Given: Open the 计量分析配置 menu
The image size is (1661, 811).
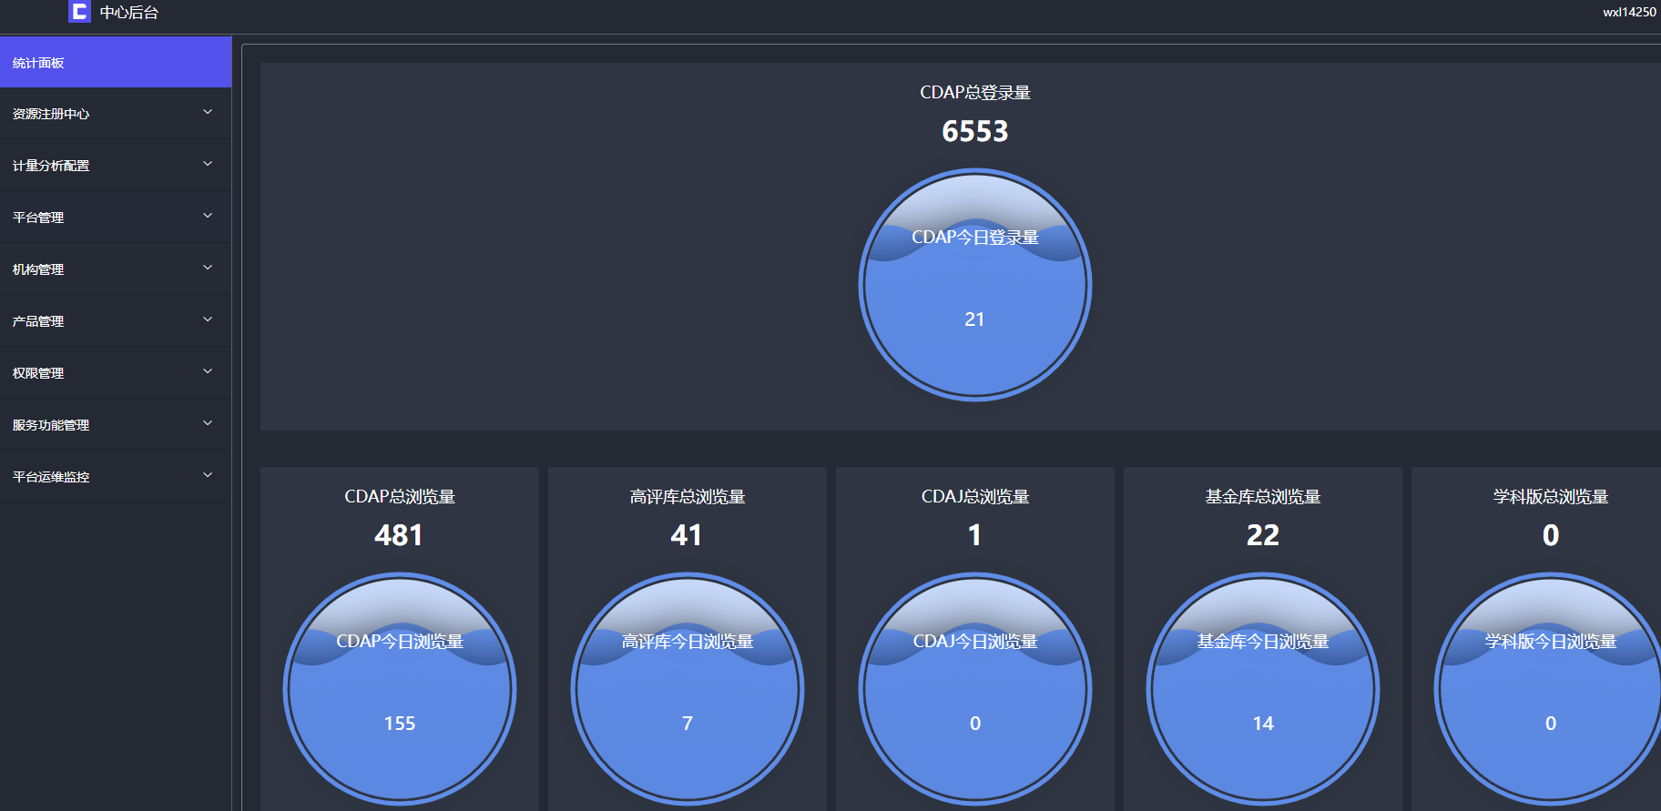Looking at the screenshot, I should [x=116, y=166].
